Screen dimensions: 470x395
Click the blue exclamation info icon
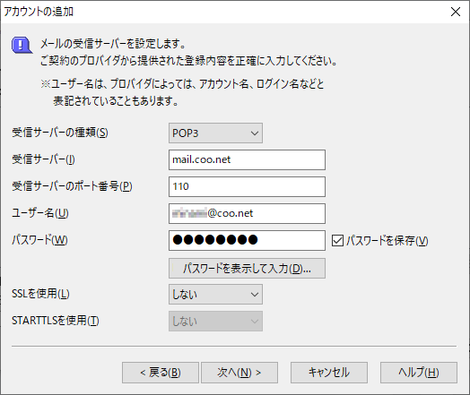[x=22, y=46]
